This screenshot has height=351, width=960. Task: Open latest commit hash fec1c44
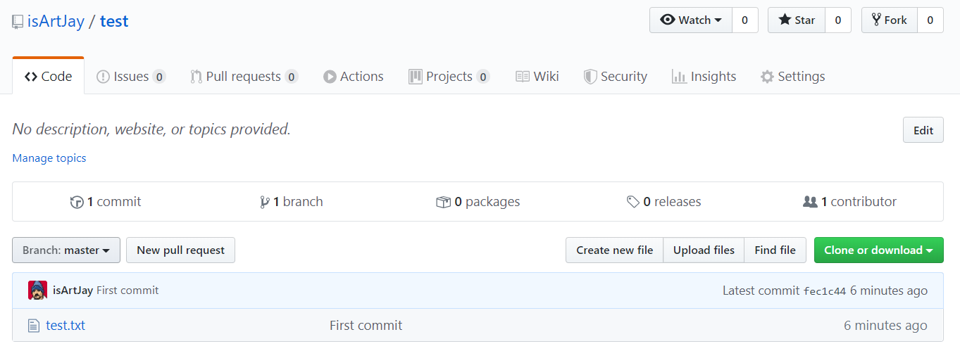point(824,291)
